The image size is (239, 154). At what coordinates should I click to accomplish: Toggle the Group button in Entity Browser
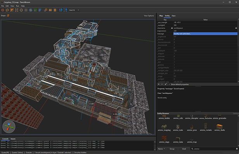point(172,149)
